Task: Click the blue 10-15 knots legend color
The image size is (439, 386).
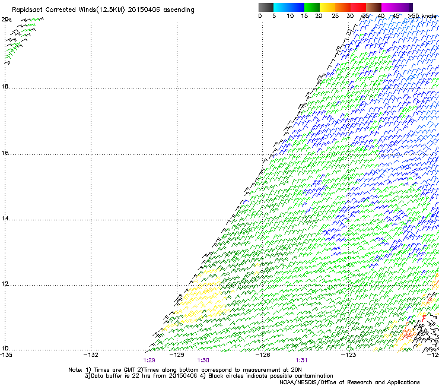Action: tap(297, 7)
